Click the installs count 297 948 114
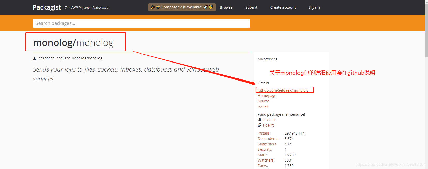This screenshot has height=169, width=428. [295, 133]
